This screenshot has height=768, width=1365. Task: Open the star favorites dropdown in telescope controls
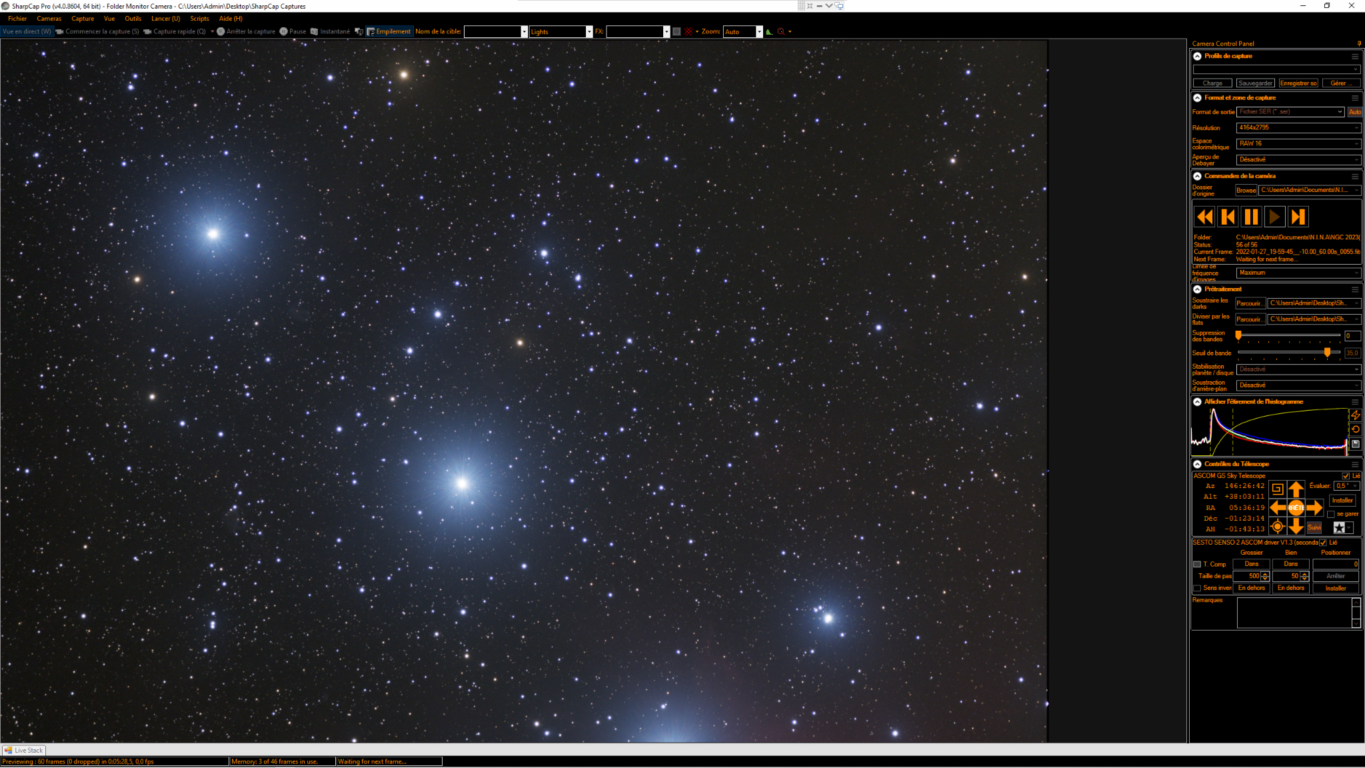tap(1343, 527)
